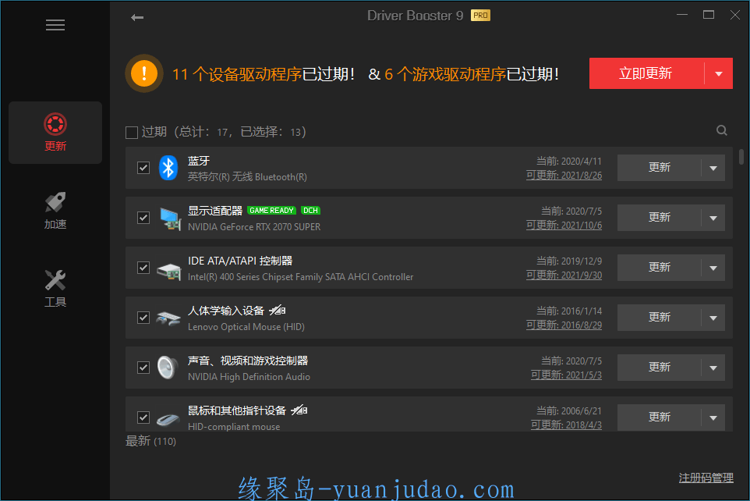Uncheck the Lenovo Optical Mouse checkbox
The height and width of the screenshot is (501, 750).
143,318
